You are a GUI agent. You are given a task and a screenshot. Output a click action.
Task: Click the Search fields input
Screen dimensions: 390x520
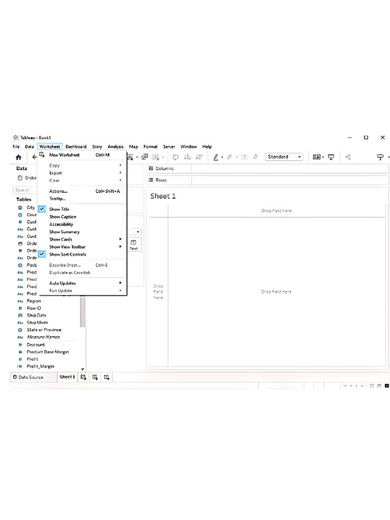click(25, 190)
